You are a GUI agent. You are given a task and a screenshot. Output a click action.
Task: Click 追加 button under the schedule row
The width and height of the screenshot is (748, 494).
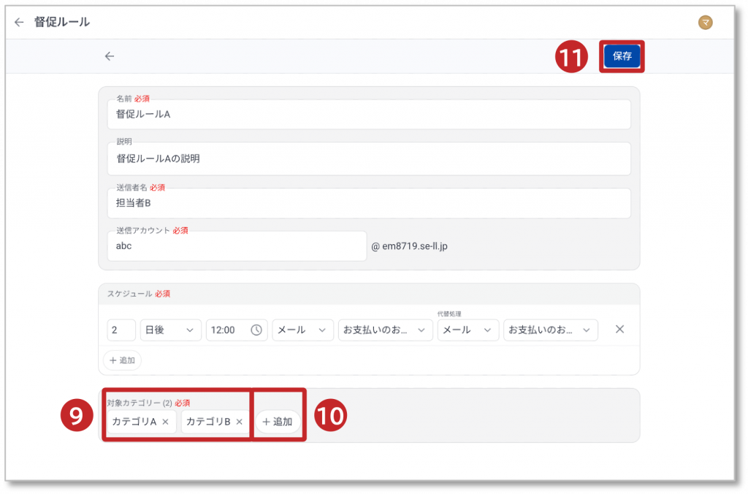click(x=122, y=360)
